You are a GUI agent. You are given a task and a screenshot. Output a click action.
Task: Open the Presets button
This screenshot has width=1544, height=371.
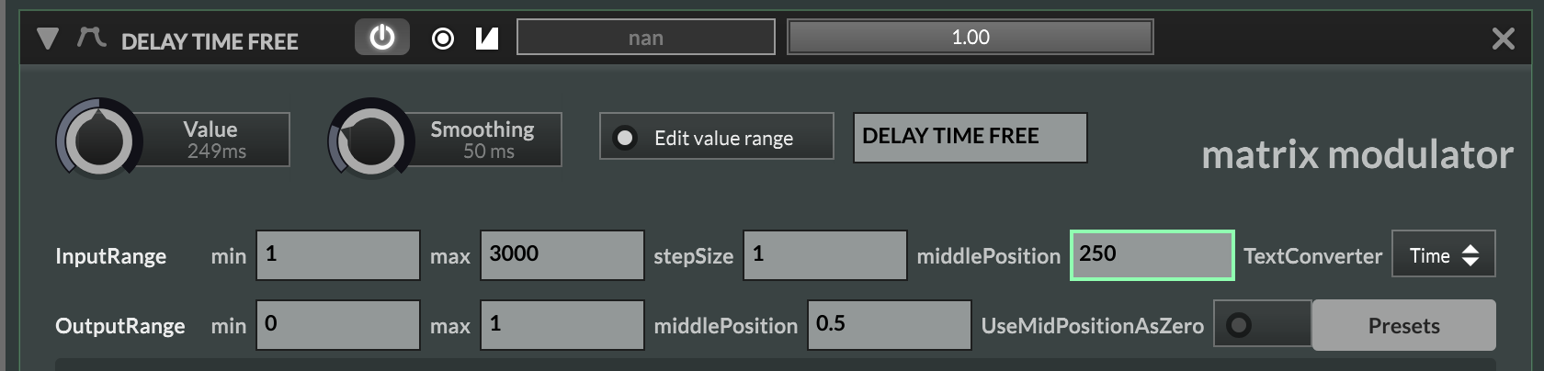click(1403, 325)
